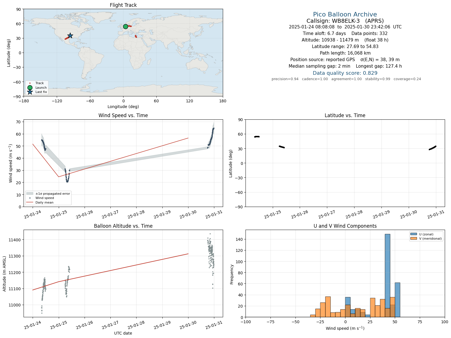Click the 'Data quality score: 0.829' text
Viewport: 451px width, 338px height.
(x=345, y=73)
